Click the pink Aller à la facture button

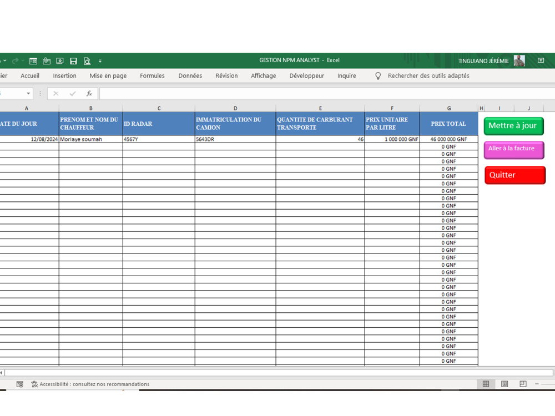pyautogui.click(x=514, y=150)
